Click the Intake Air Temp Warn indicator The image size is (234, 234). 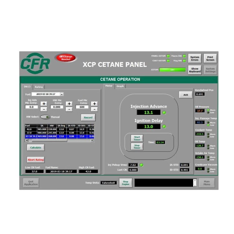(x=208, y=157)
